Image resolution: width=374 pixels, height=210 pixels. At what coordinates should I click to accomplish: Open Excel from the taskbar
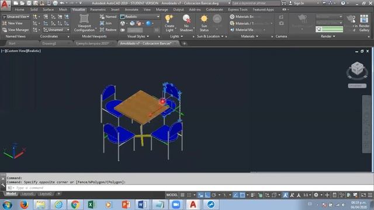click(x=92, y=205)
